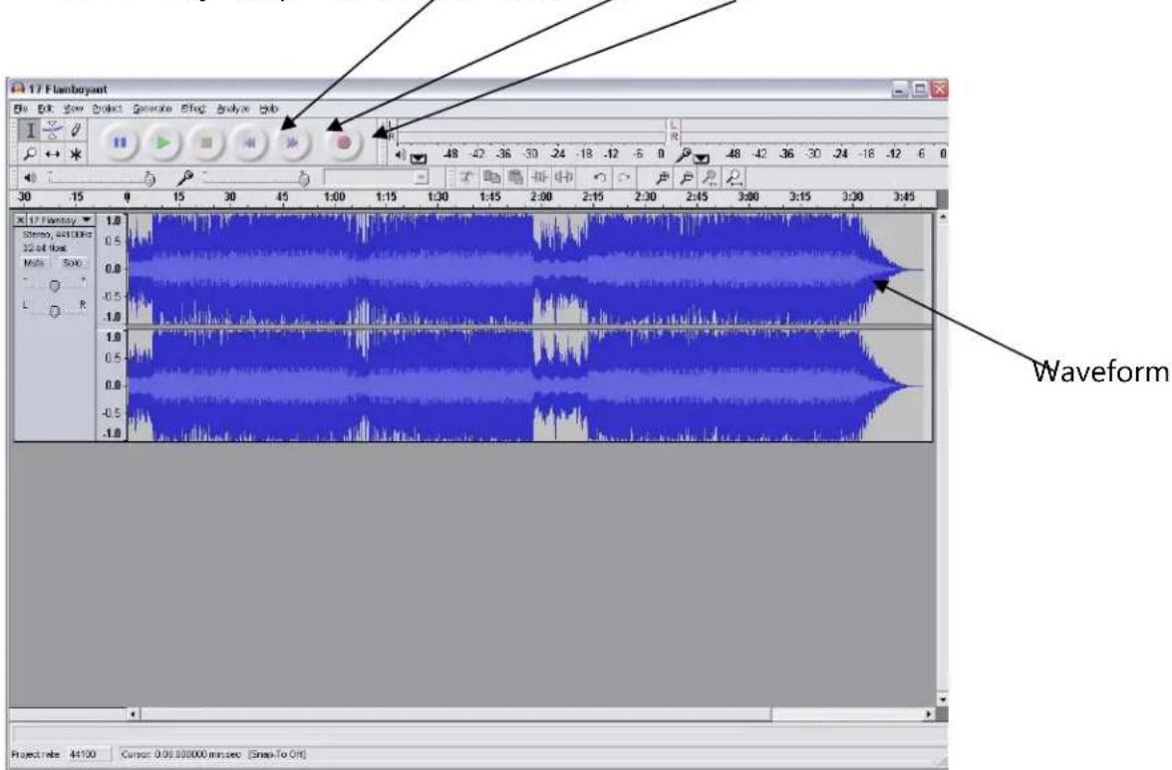Click the vertical scrollbar up arrow

pyautogui.click(x=943, y=217)
